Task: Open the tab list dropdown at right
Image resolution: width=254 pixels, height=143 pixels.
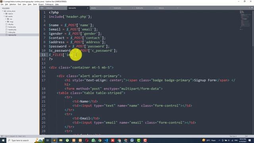Action: (x=252, y=8)
